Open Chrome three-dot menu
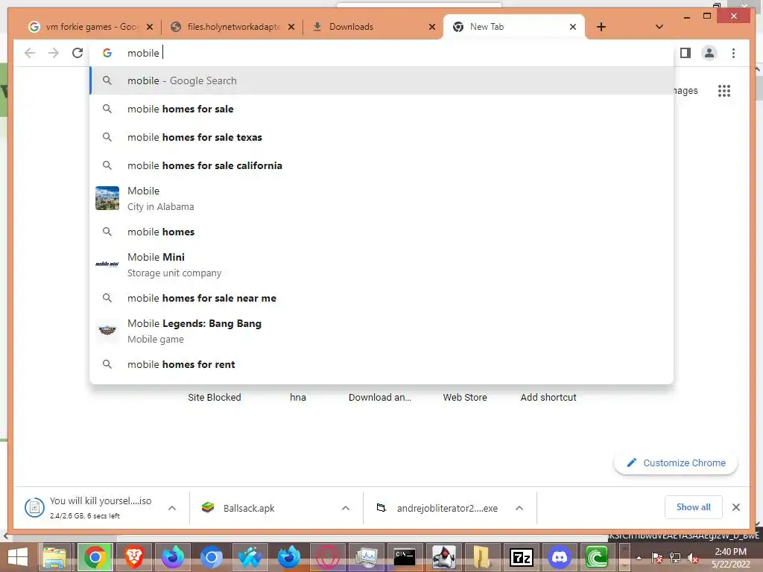This screenshot has height=572, width=763. pos(733,53)
